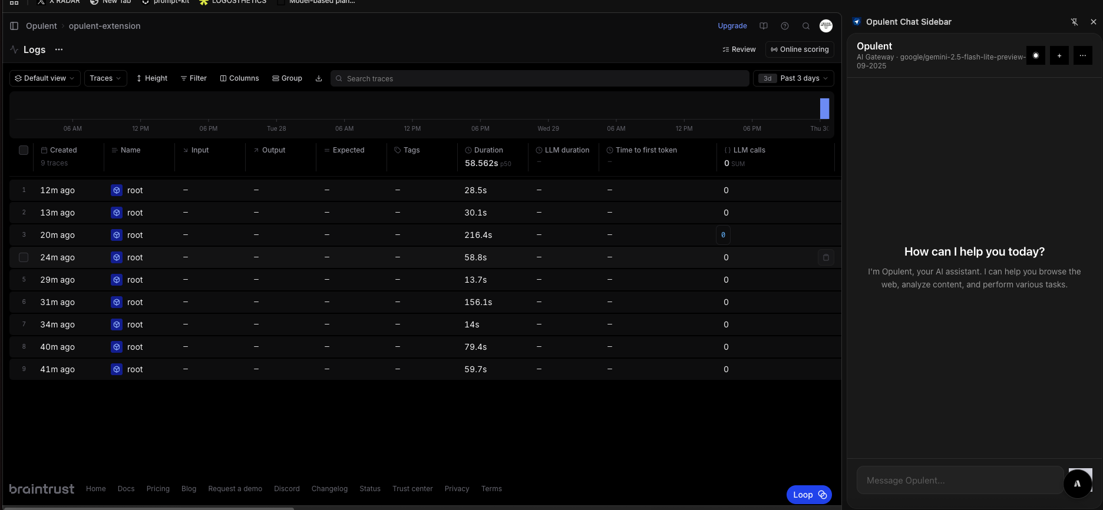This screenshot has height=510, width=1103.
Task: Open the Pricing footer link
Action: pos(158,489)
